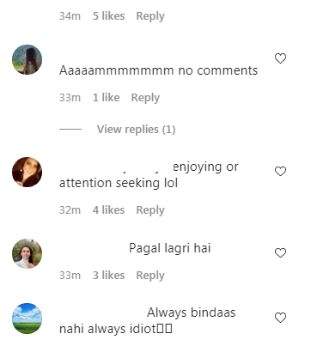Screen dimensions: 311x352
Task: View 4 likes on 32m comment
Action: coord(108,210)
